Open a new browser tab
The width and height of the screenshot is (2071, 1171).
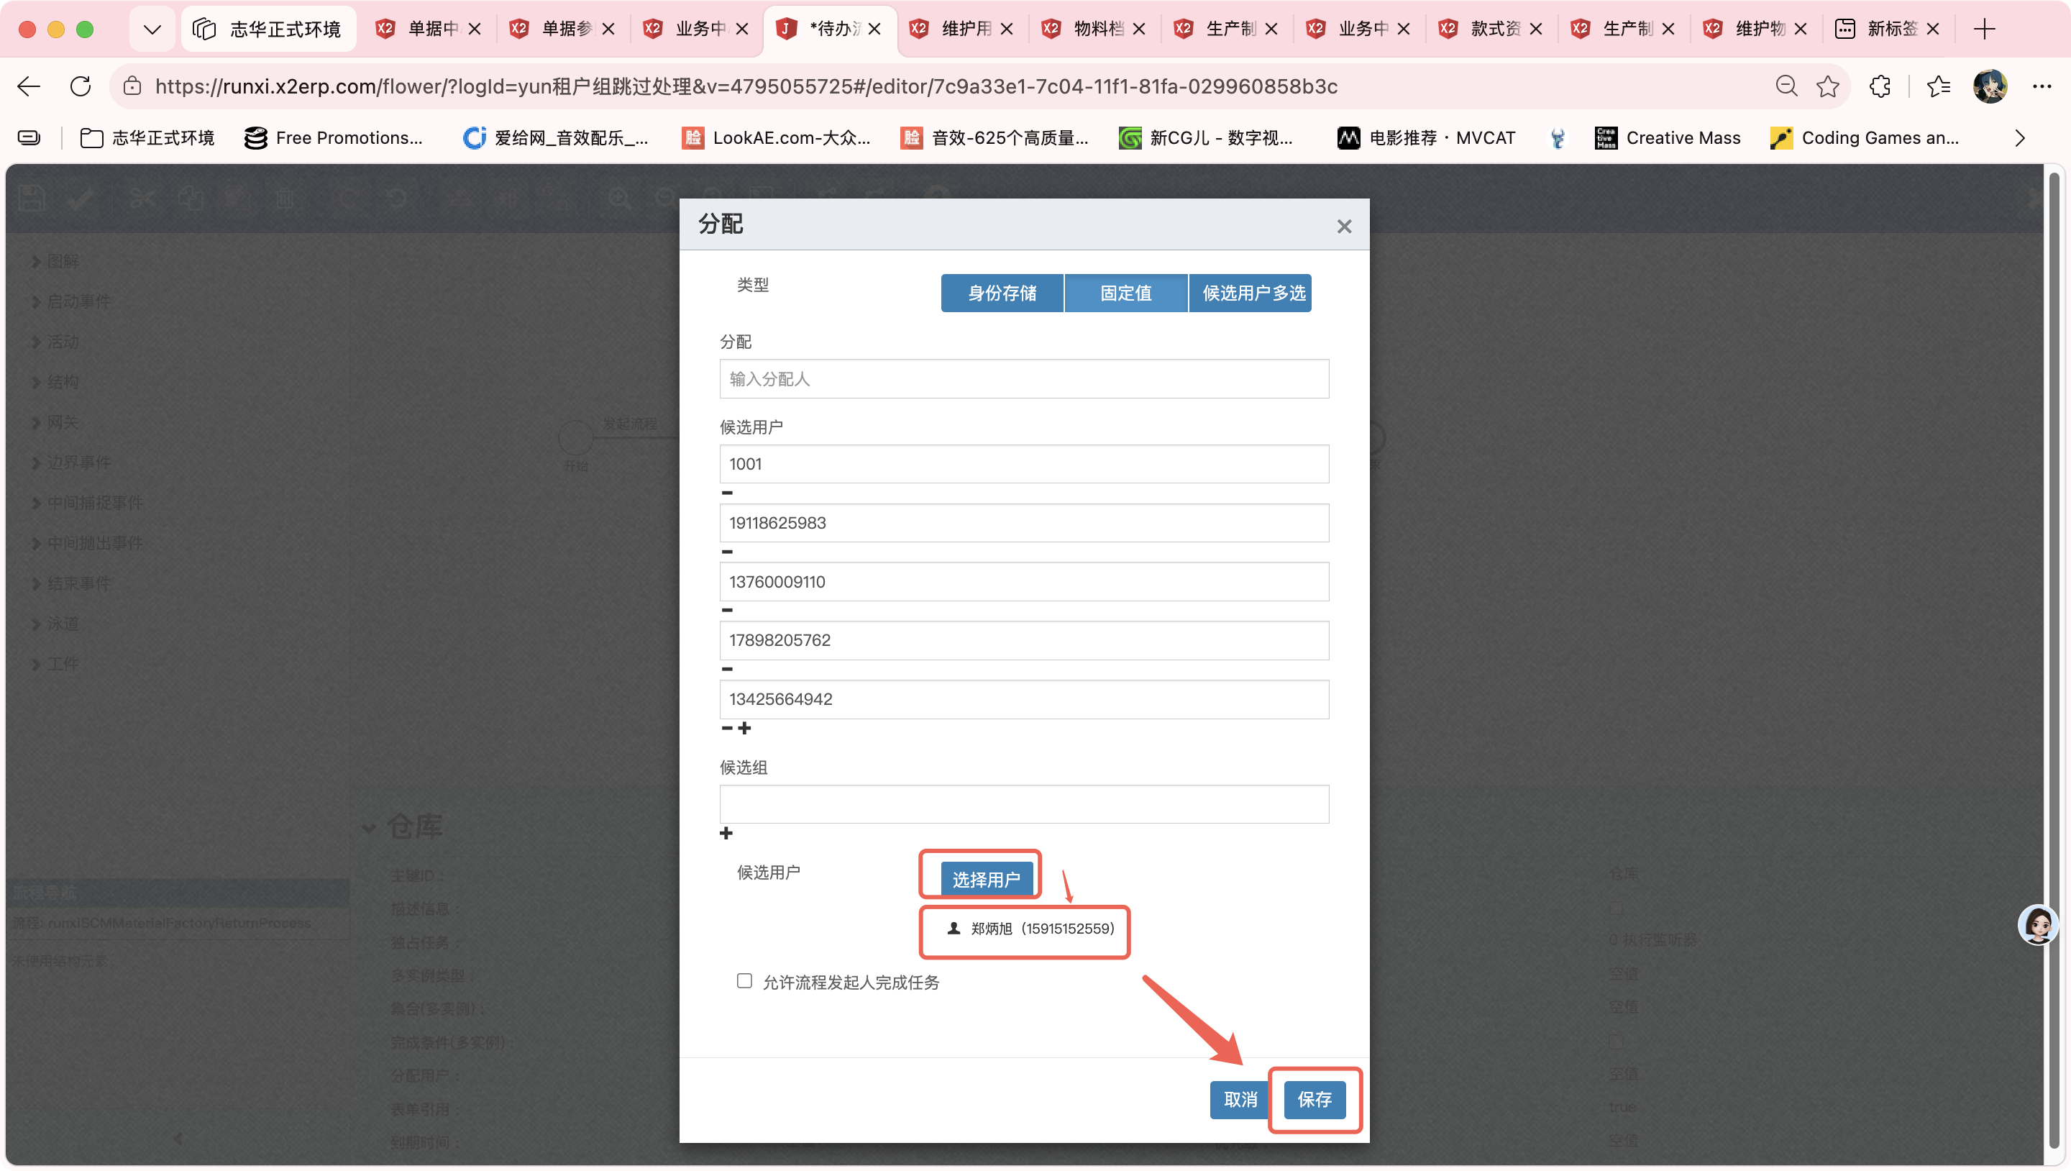point(1984,29)
